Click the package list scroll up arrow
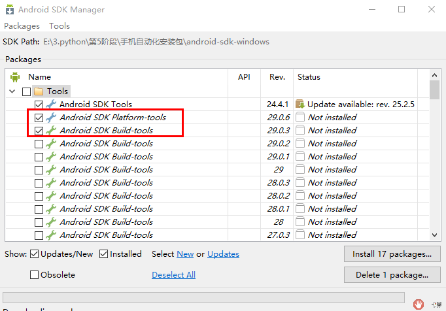The image size is (446, 311). pyautogui.click(x=434, y=75)
